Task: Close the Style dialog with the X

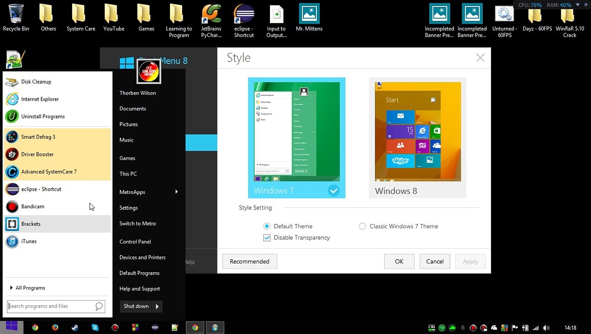Action: (x=480, y=58)
